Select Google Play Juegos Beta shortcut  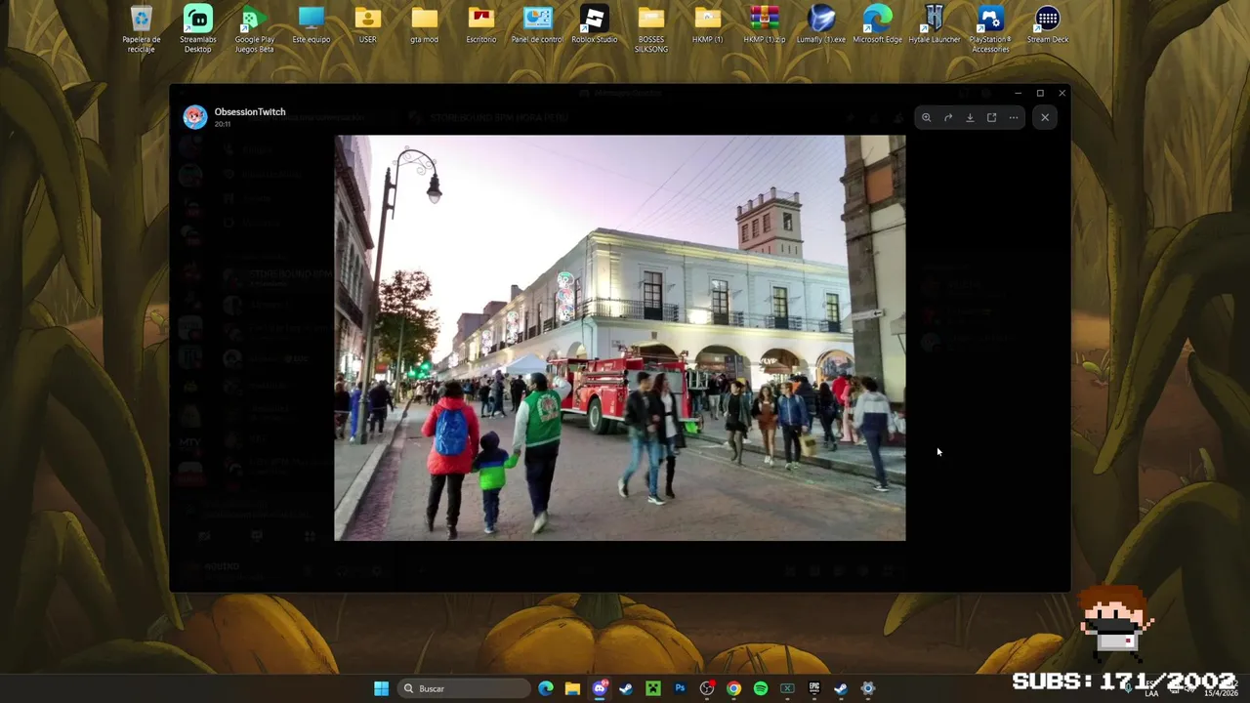coord(255,29)
